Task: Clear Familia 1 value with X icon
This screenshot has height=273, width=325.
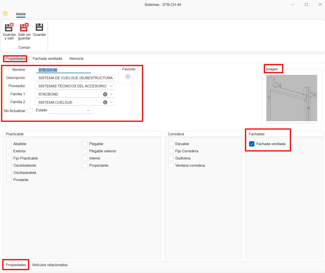Action: point(105,94)
